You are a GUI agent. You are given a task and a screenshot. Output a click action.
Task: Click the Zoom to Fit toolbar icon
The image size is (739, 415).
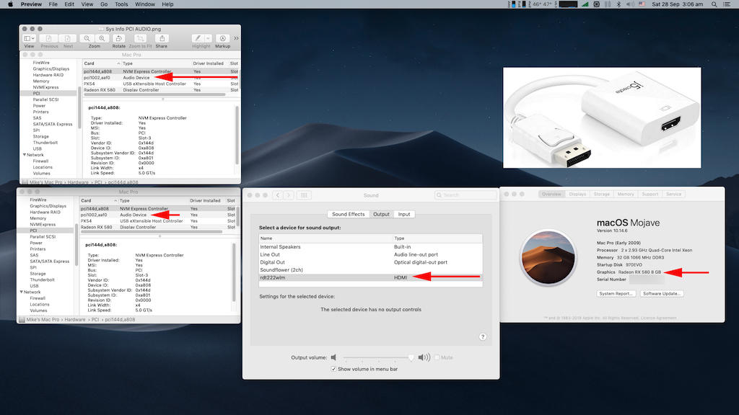pyautogui.click(x=140, y=39)
